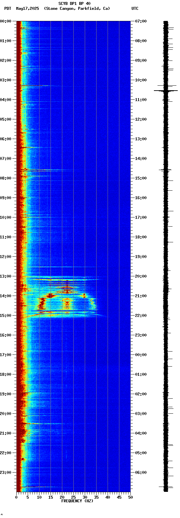
Task: Click the '18:00' PDT time label
Action: [6, 374]
